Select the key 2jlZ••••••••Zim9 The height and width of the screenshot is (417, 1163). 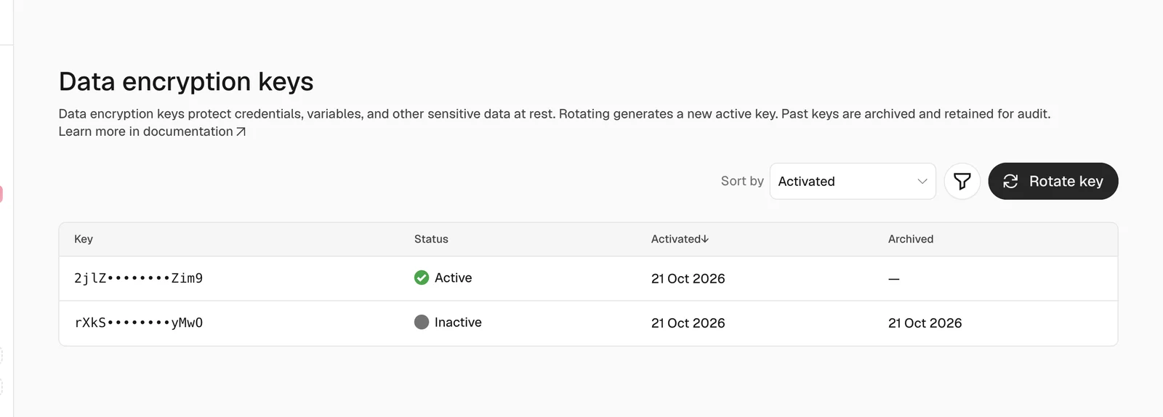pyautogui.click(x=138, y=278)
